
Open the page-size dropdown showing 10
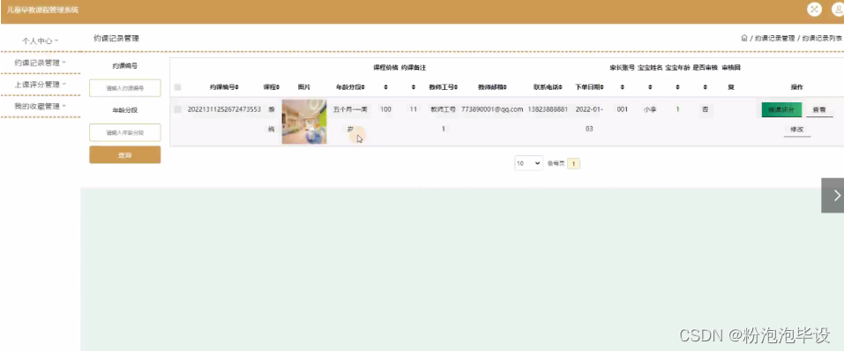(x=528, y=163)
